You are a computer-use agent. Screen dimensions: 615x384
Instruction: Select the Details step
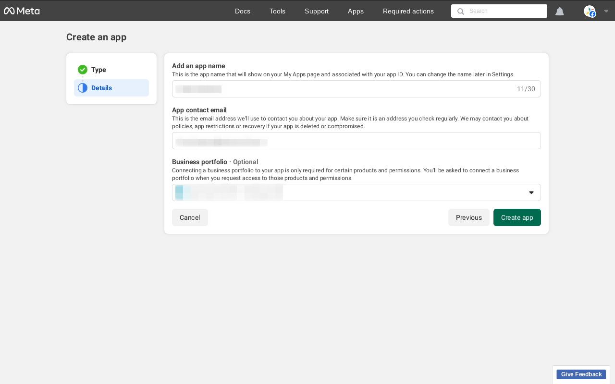pyautogui.click(x=111, y=88)
